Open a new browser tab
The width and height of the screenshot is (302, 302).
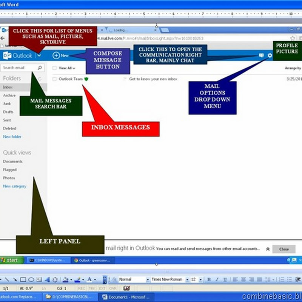tap(165, 30)
